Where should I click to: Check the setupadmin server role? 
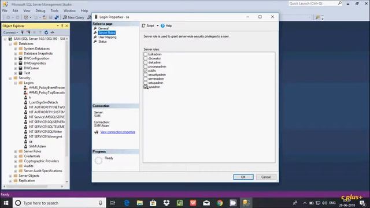click(x=145, y=83)
